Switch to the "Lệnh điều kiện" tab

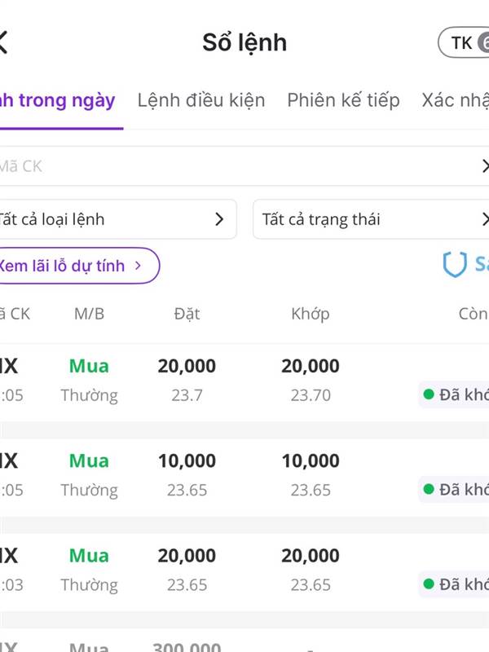click(201, 100)
